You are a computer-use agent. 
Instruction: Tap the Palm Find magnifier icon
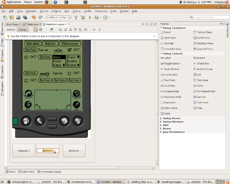[x=76, y=105]
